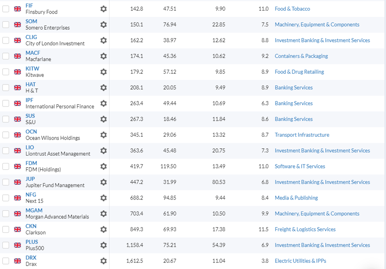Check the box beside Macfarlane
Image resolution: width=386 pixels, height=269 pixels.
6,56
